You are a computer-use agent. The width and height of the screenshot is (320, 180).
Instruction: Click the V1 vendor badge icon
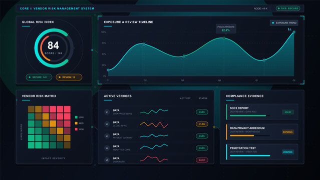pyautogui.click(x=107, y=112)
